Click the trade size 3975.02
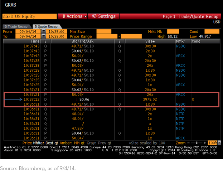223x173 pixels. pos(150,100)
